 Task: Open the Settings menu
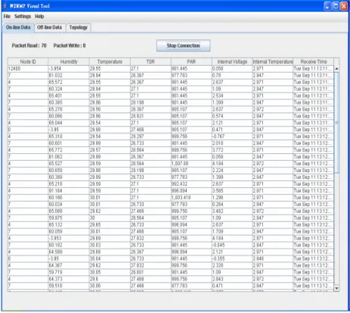coord(23,17)
